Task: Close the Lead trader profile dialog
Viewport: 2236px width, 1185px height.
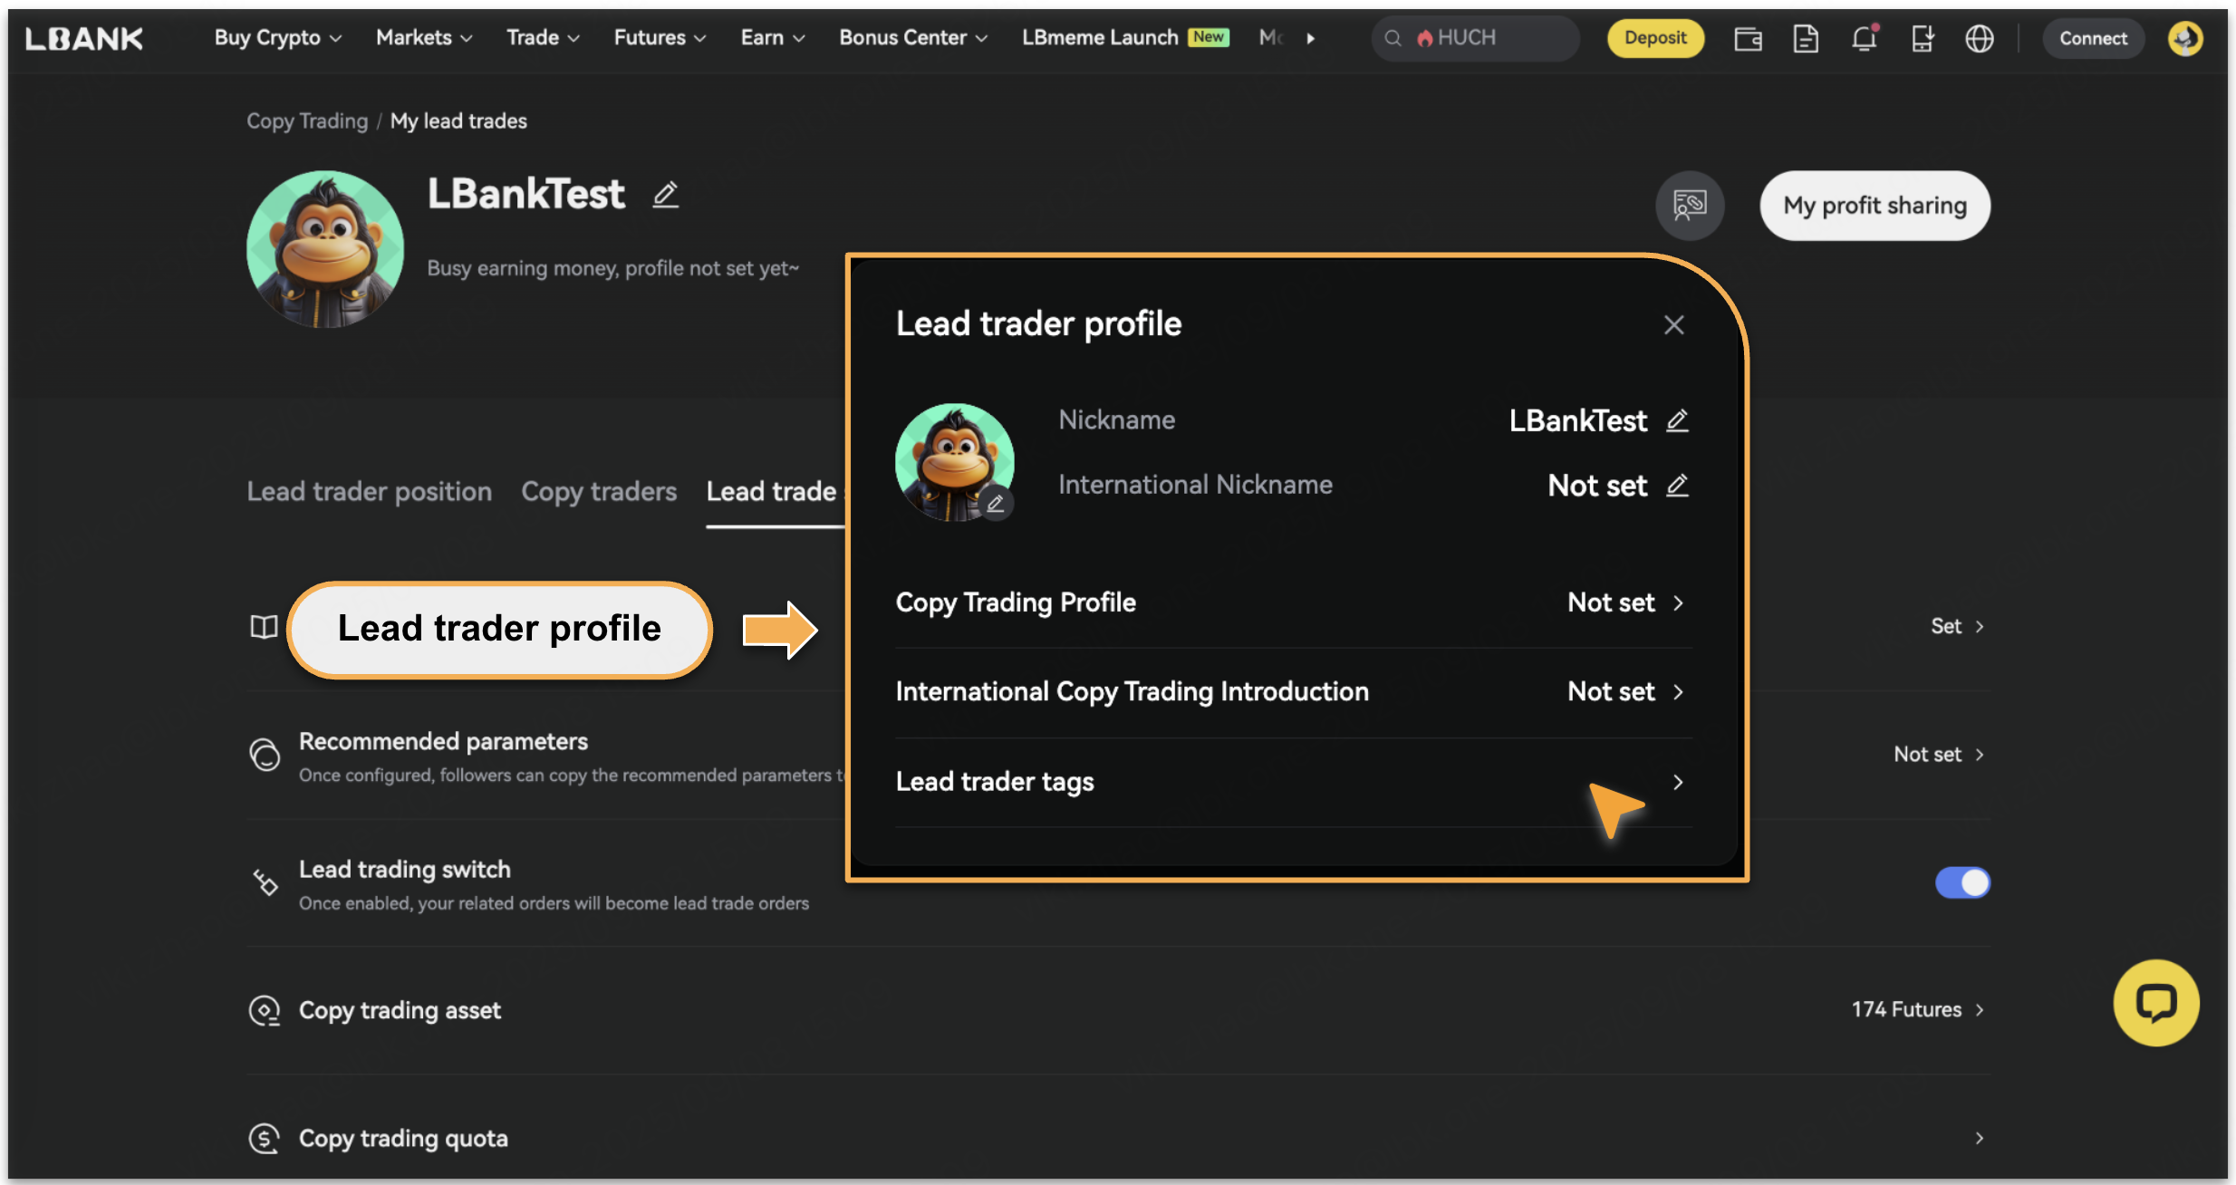Action: tap(1673, 325)
